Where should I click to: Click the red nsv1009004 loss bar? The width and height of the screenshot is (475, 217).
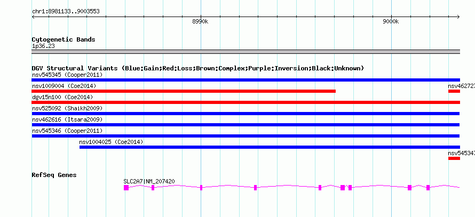tap(184, 91)
